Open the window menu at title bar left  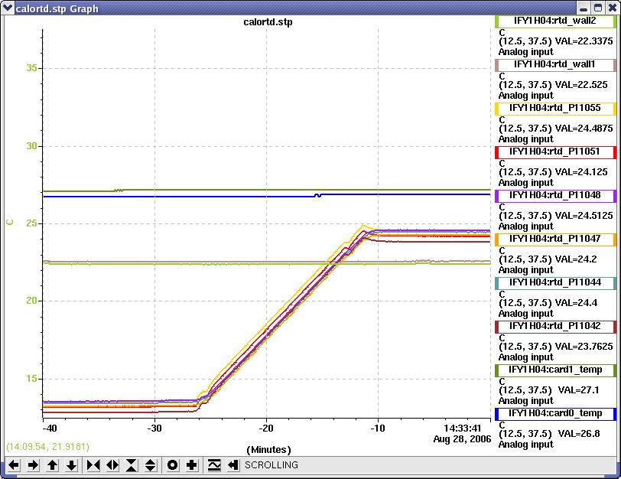(8, 8)
